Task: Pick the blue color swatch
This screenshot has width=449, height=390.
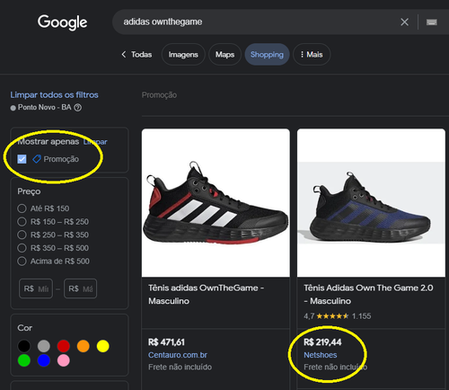Action: click(44, 360)
